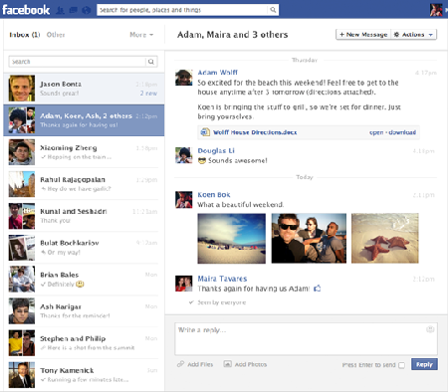Click Jason Bonta's avatar in inbox list

point(22,89)
